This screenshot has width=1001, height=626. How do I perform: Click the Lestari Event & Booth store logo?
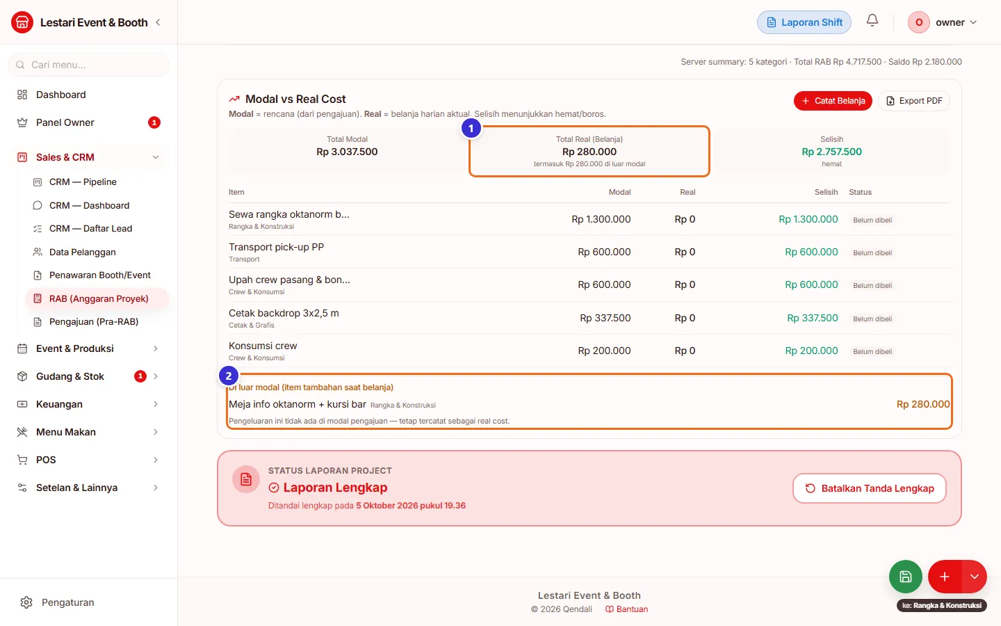tap(22, 22)
